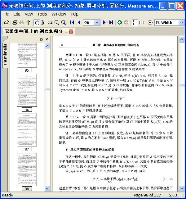Viewport: 186px width, 199px height.
Task: Click thumbnail panel scroll down arrow
Action: click(47, 188)
